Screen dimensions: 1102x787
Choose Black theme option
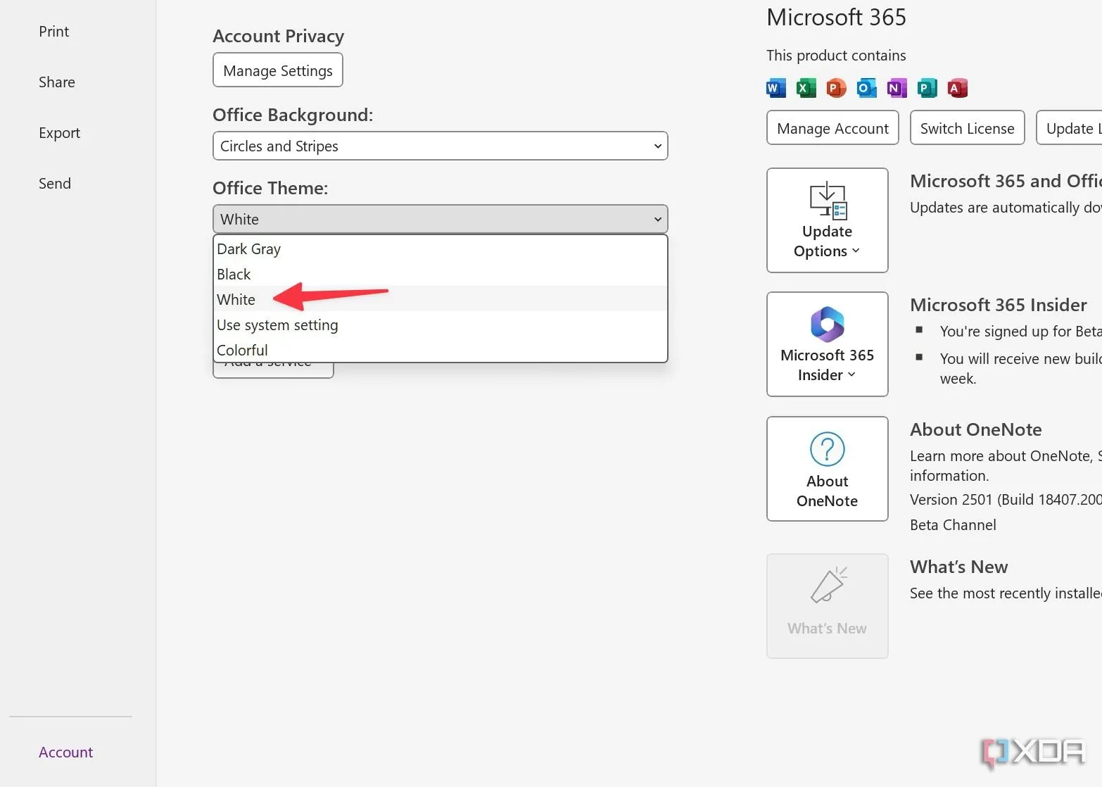tap(440, 275)
